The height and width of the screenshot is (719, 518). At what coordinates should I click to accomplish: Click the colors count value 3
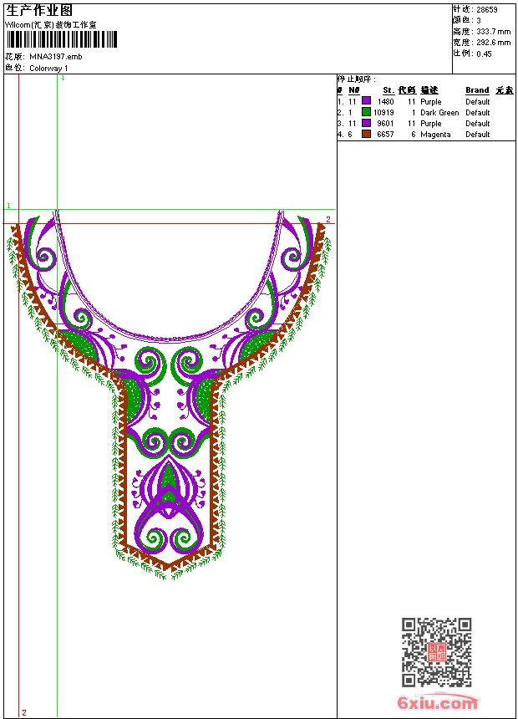point(479,21)
